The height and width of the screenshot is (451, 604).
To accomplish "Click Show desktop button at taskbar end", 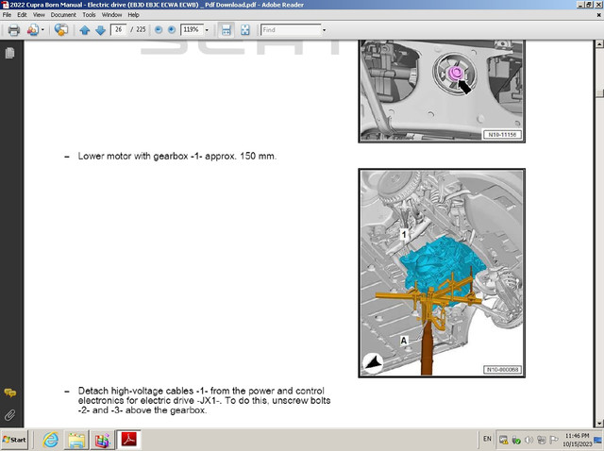I will pos(598,440).
